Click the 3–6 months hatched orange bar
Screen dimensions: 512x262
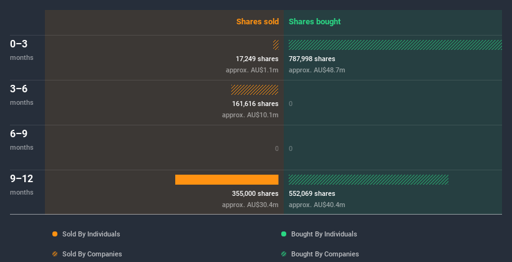pyautogui.click(x=254, y=90)
